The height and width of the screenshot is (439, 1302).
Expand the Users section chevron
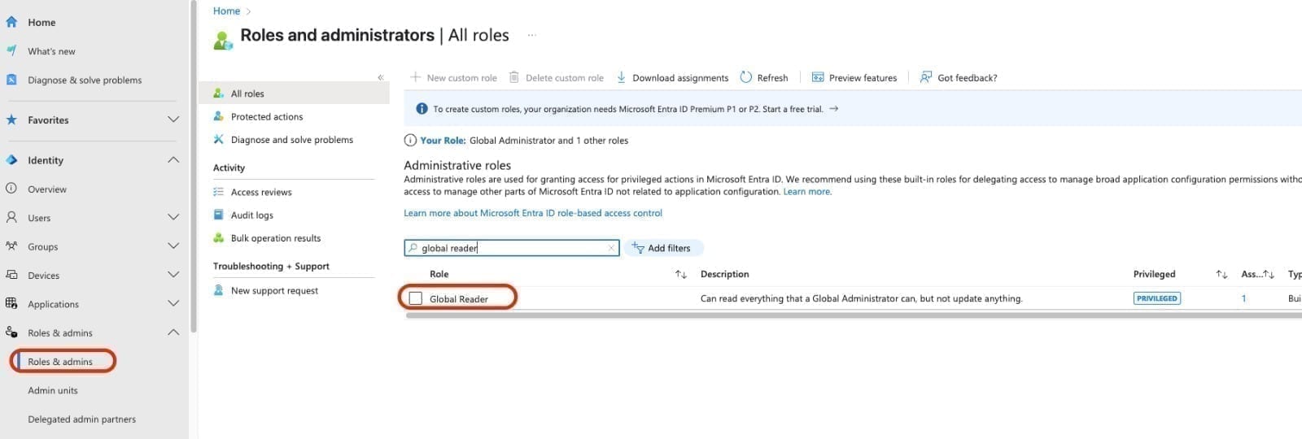(173, 217)
